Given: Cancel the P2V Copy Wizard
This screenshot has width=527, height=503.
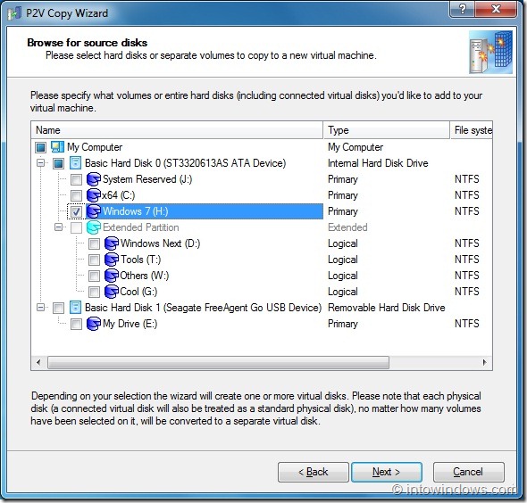Looking at the screenshot, I should click(469, 472).
